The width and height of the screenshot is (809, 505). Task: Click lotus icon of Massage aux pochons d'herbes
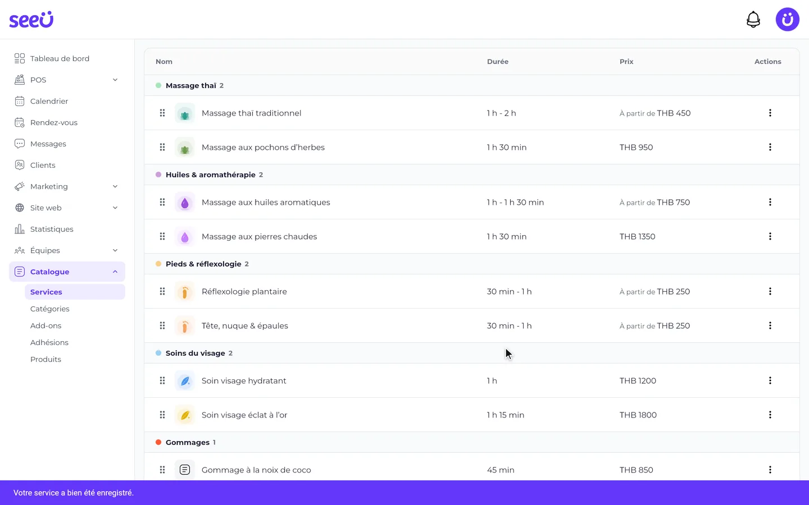(185, 148)
